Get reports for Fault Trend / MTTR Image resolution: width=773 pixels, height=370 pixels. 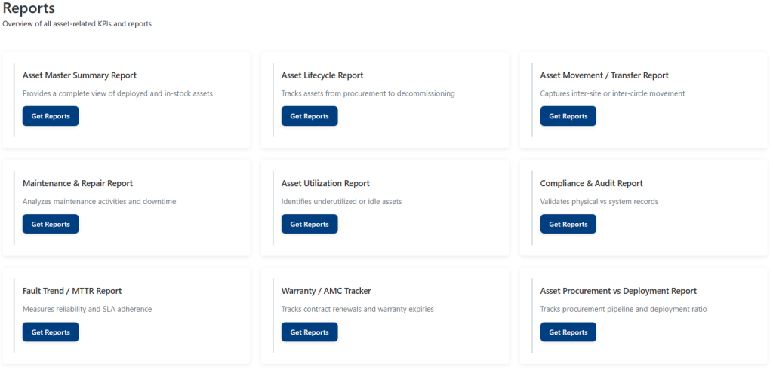tap(51, 332)
